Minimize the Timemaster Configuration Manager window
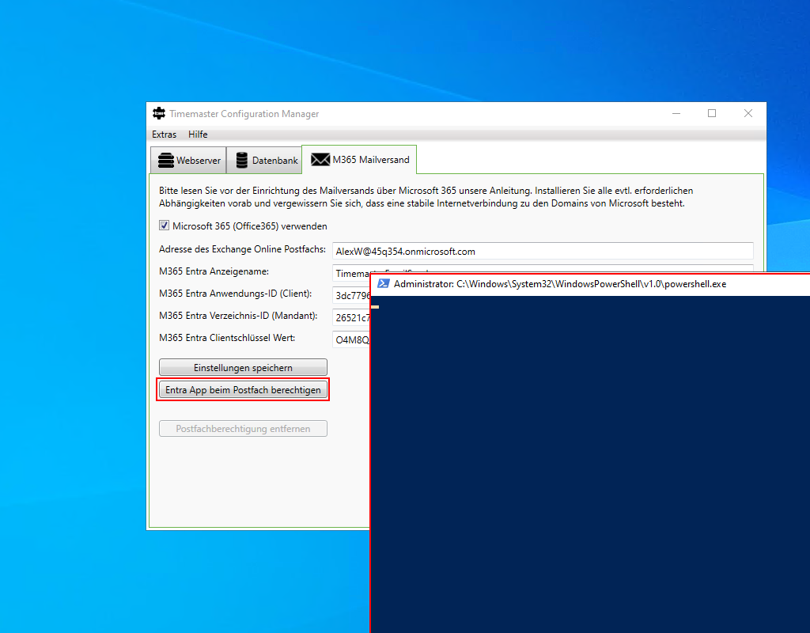The width and height of the screenshot is (810, 633). [x=676, y=113]
